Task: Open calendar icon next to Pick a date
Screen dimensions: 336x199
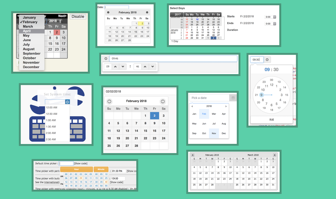Action: [233, 98]
